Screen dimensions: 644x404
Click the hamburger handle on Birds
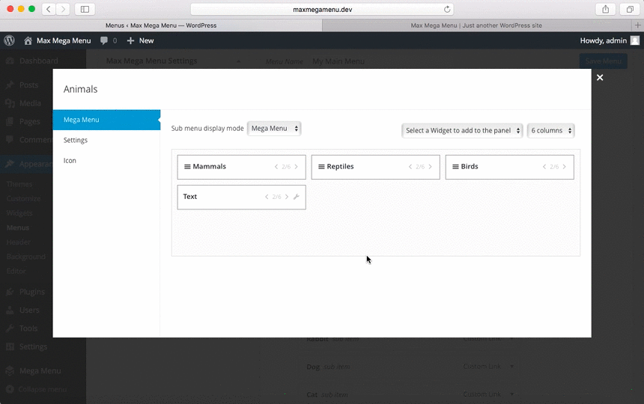click(455, 167)
